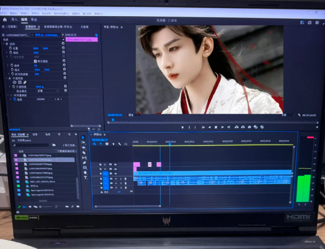Click the Home icon at top left
The image size is (325, 249).
point(5,19)
